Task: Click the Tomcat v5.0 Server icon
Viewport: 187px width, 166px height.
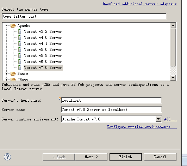Action: point(20,49)
